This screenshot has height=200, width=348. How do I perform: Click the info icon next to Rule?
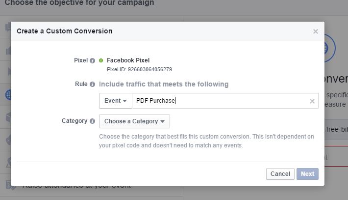coord(92,85)
